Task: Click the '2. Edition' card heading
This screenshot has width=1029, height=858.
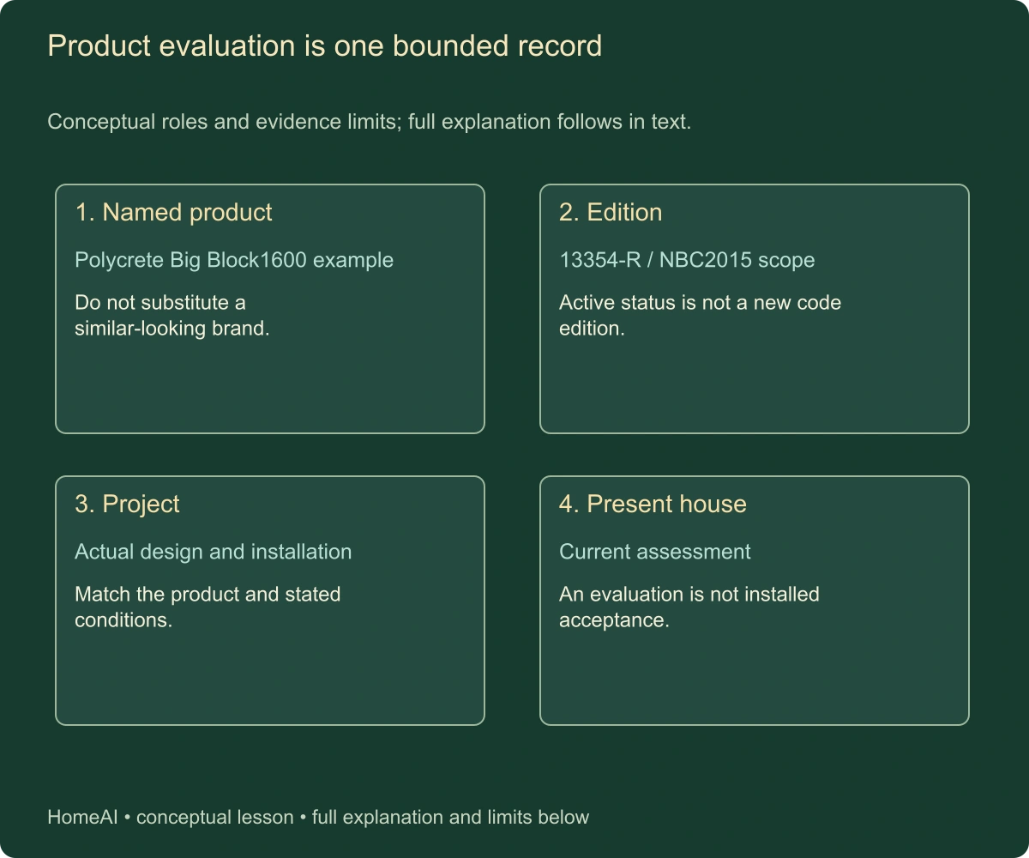Action: 611,213
